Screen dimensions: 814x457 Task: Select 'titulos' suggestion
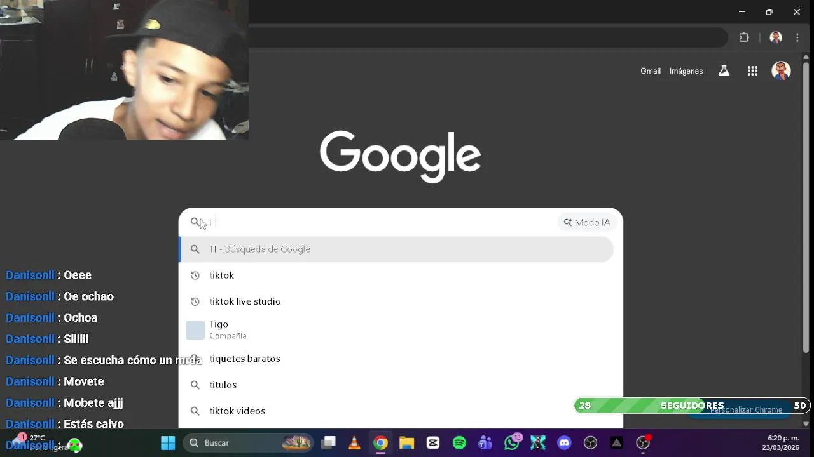coord(396,385)
